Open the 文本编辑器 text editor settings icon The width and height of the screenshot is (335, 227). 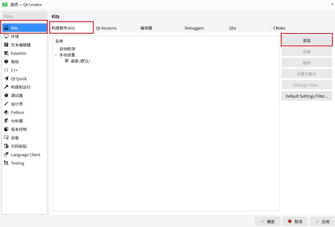(x=6, y=45)
